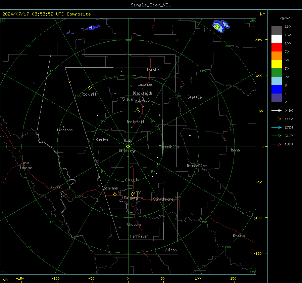
Task: Click the Lacombe city label
Action: click(145, 84)
